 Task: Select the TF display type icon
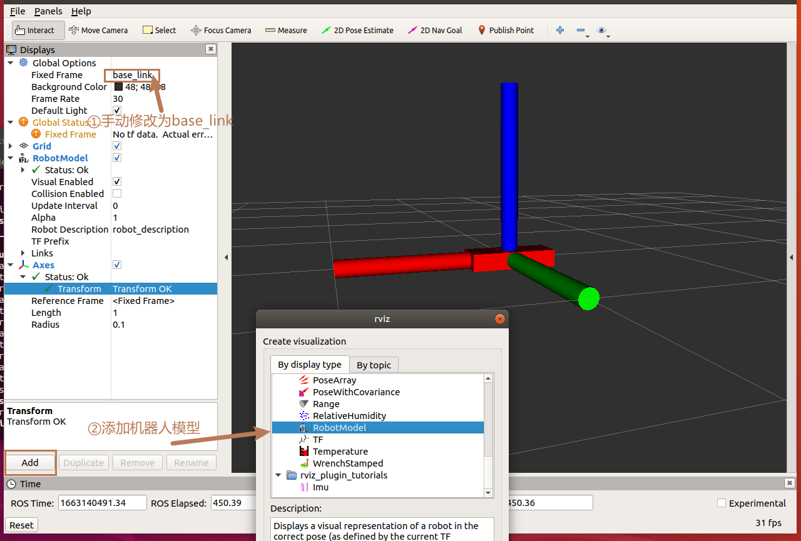pos(304,440)
